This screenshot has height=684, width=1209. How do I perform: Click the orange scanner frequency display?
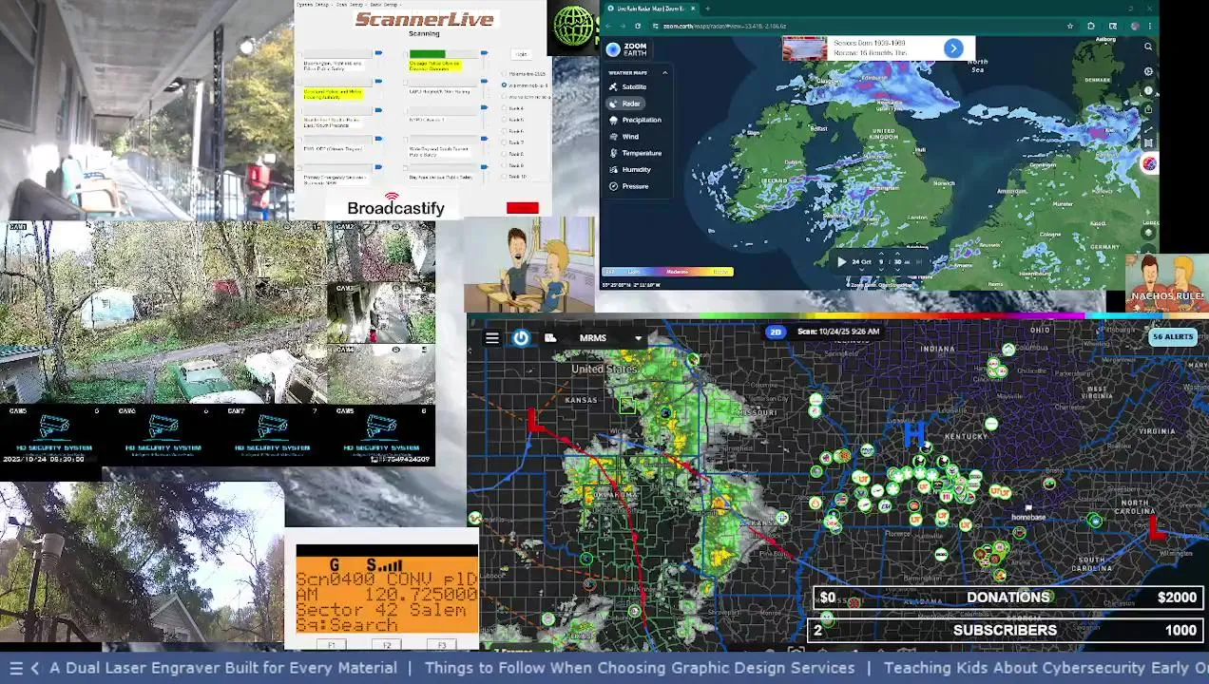(387, 595)
